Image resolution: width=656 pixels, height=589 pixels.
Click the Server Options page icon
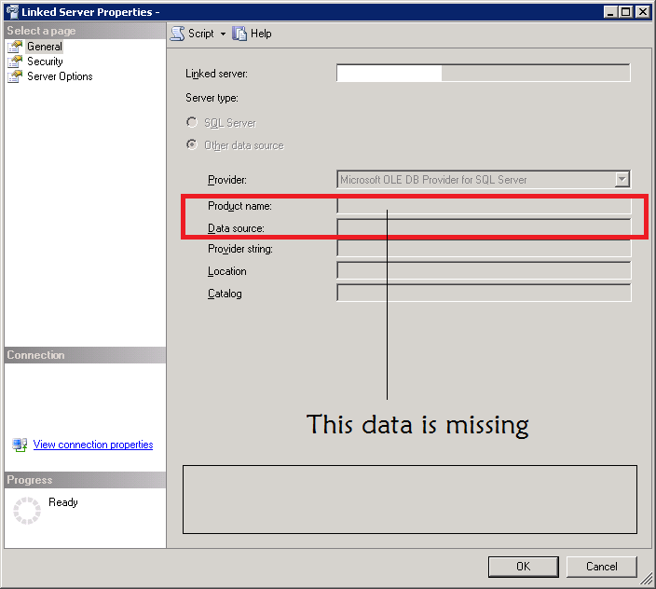click(x=15, y=76)
